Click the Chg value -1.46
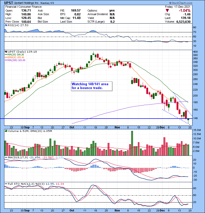The width and height of the screenshot is (205, 213). pos(187,14)
